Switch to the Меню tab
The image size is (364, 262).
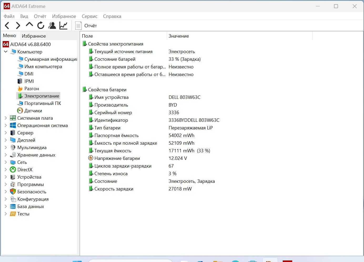click(9, 36)
